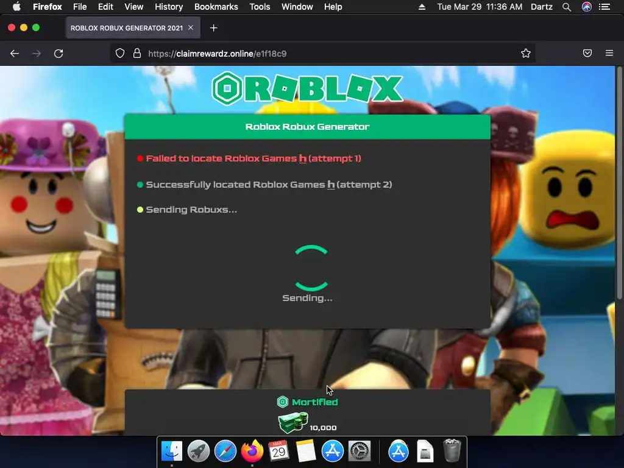Select the ROBLOX ROBUX GENERATOR 2021 tab
The width and height of the screenshot is (624, 468).
point(133,28)
